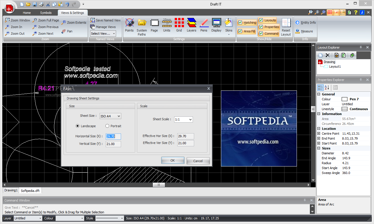Open the Colour dropdown in status bar
The width and height of the screenshot is (374, 224).
click(70, 218)
